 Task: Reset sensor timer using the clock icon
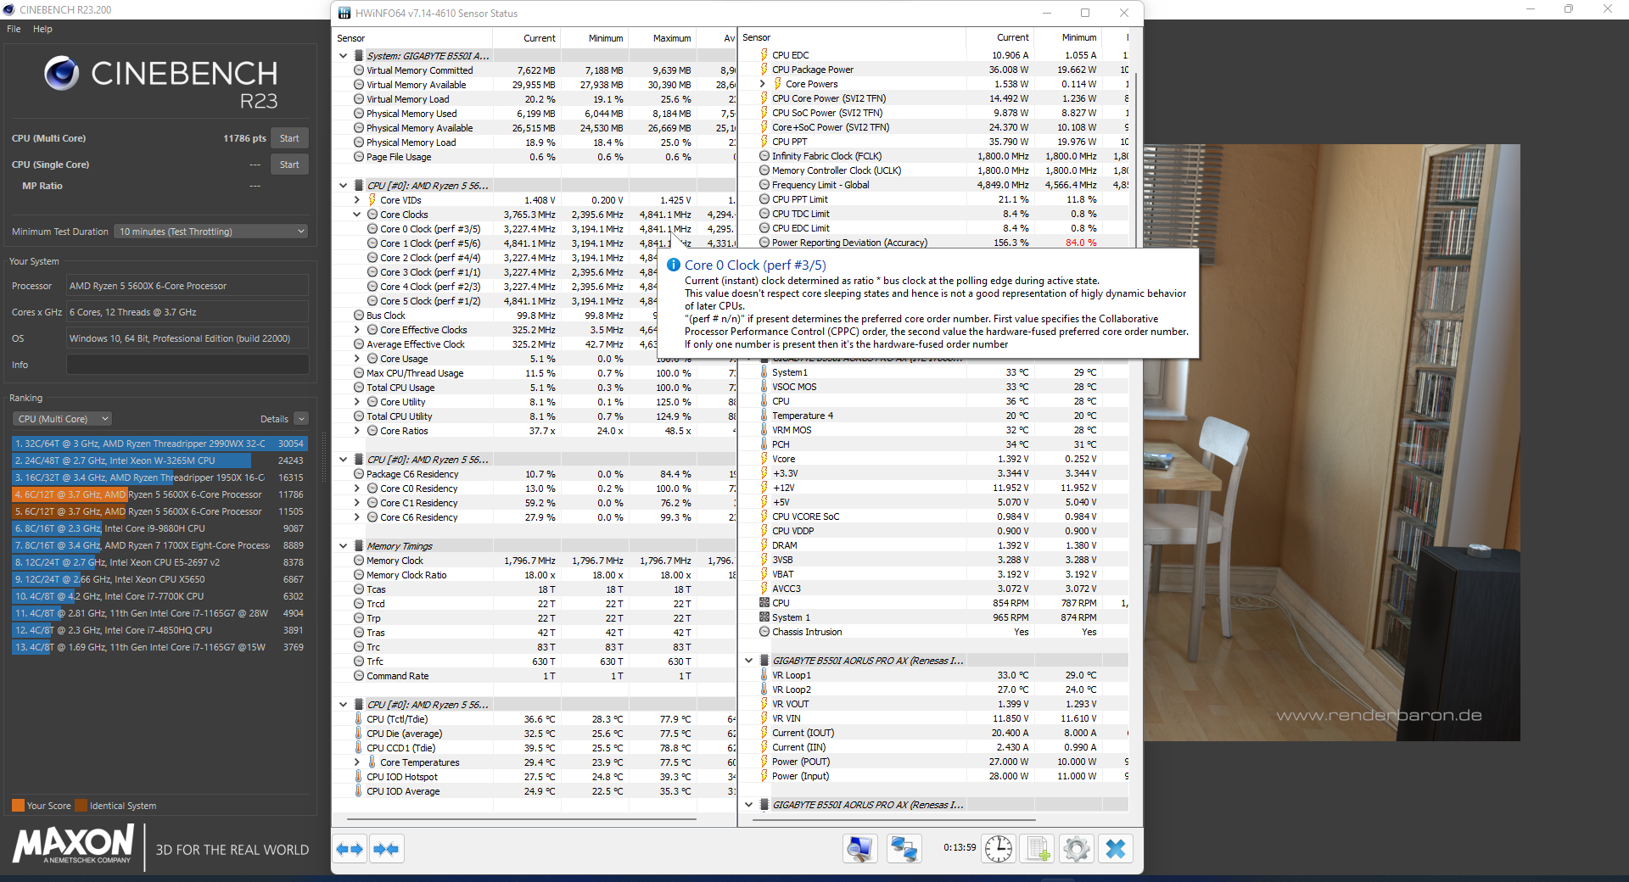[x=999, y=849]
